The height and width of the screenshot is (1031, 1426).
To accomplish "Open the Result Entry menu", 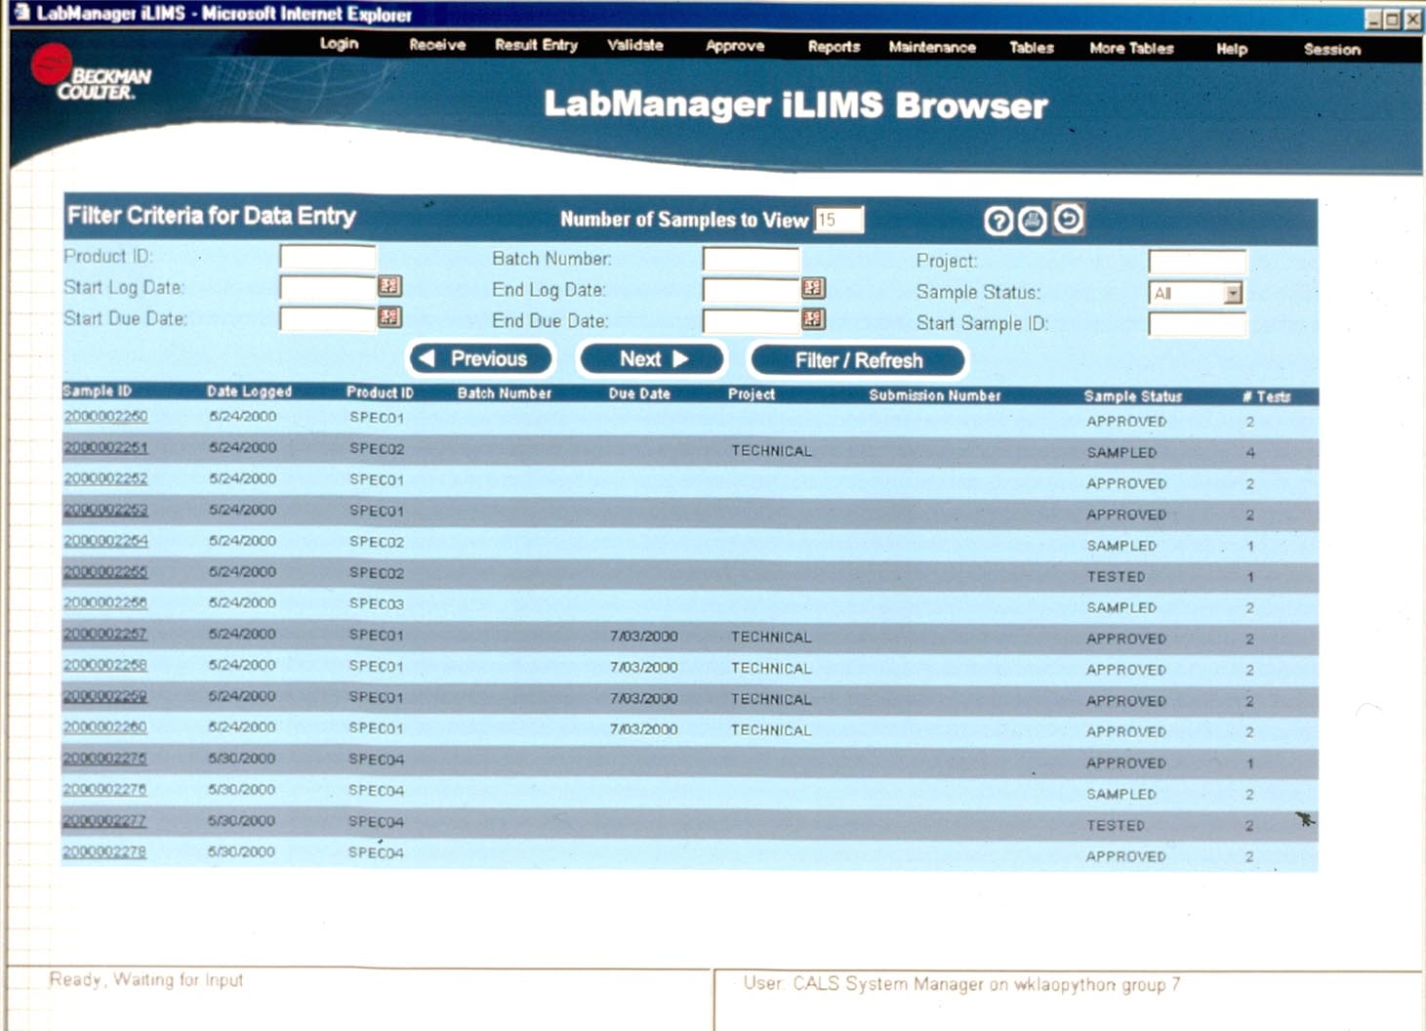I will click(536, 45).
